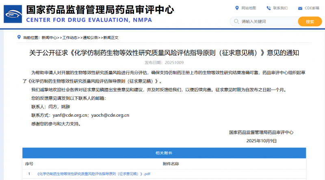Open the CDE邮箱 mail link

click(312, 8)
